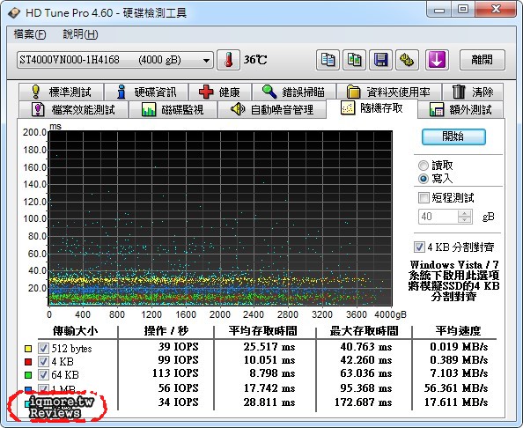
Task: Switch to 錯誤掃瞄 tab
Action: point(294,92)
